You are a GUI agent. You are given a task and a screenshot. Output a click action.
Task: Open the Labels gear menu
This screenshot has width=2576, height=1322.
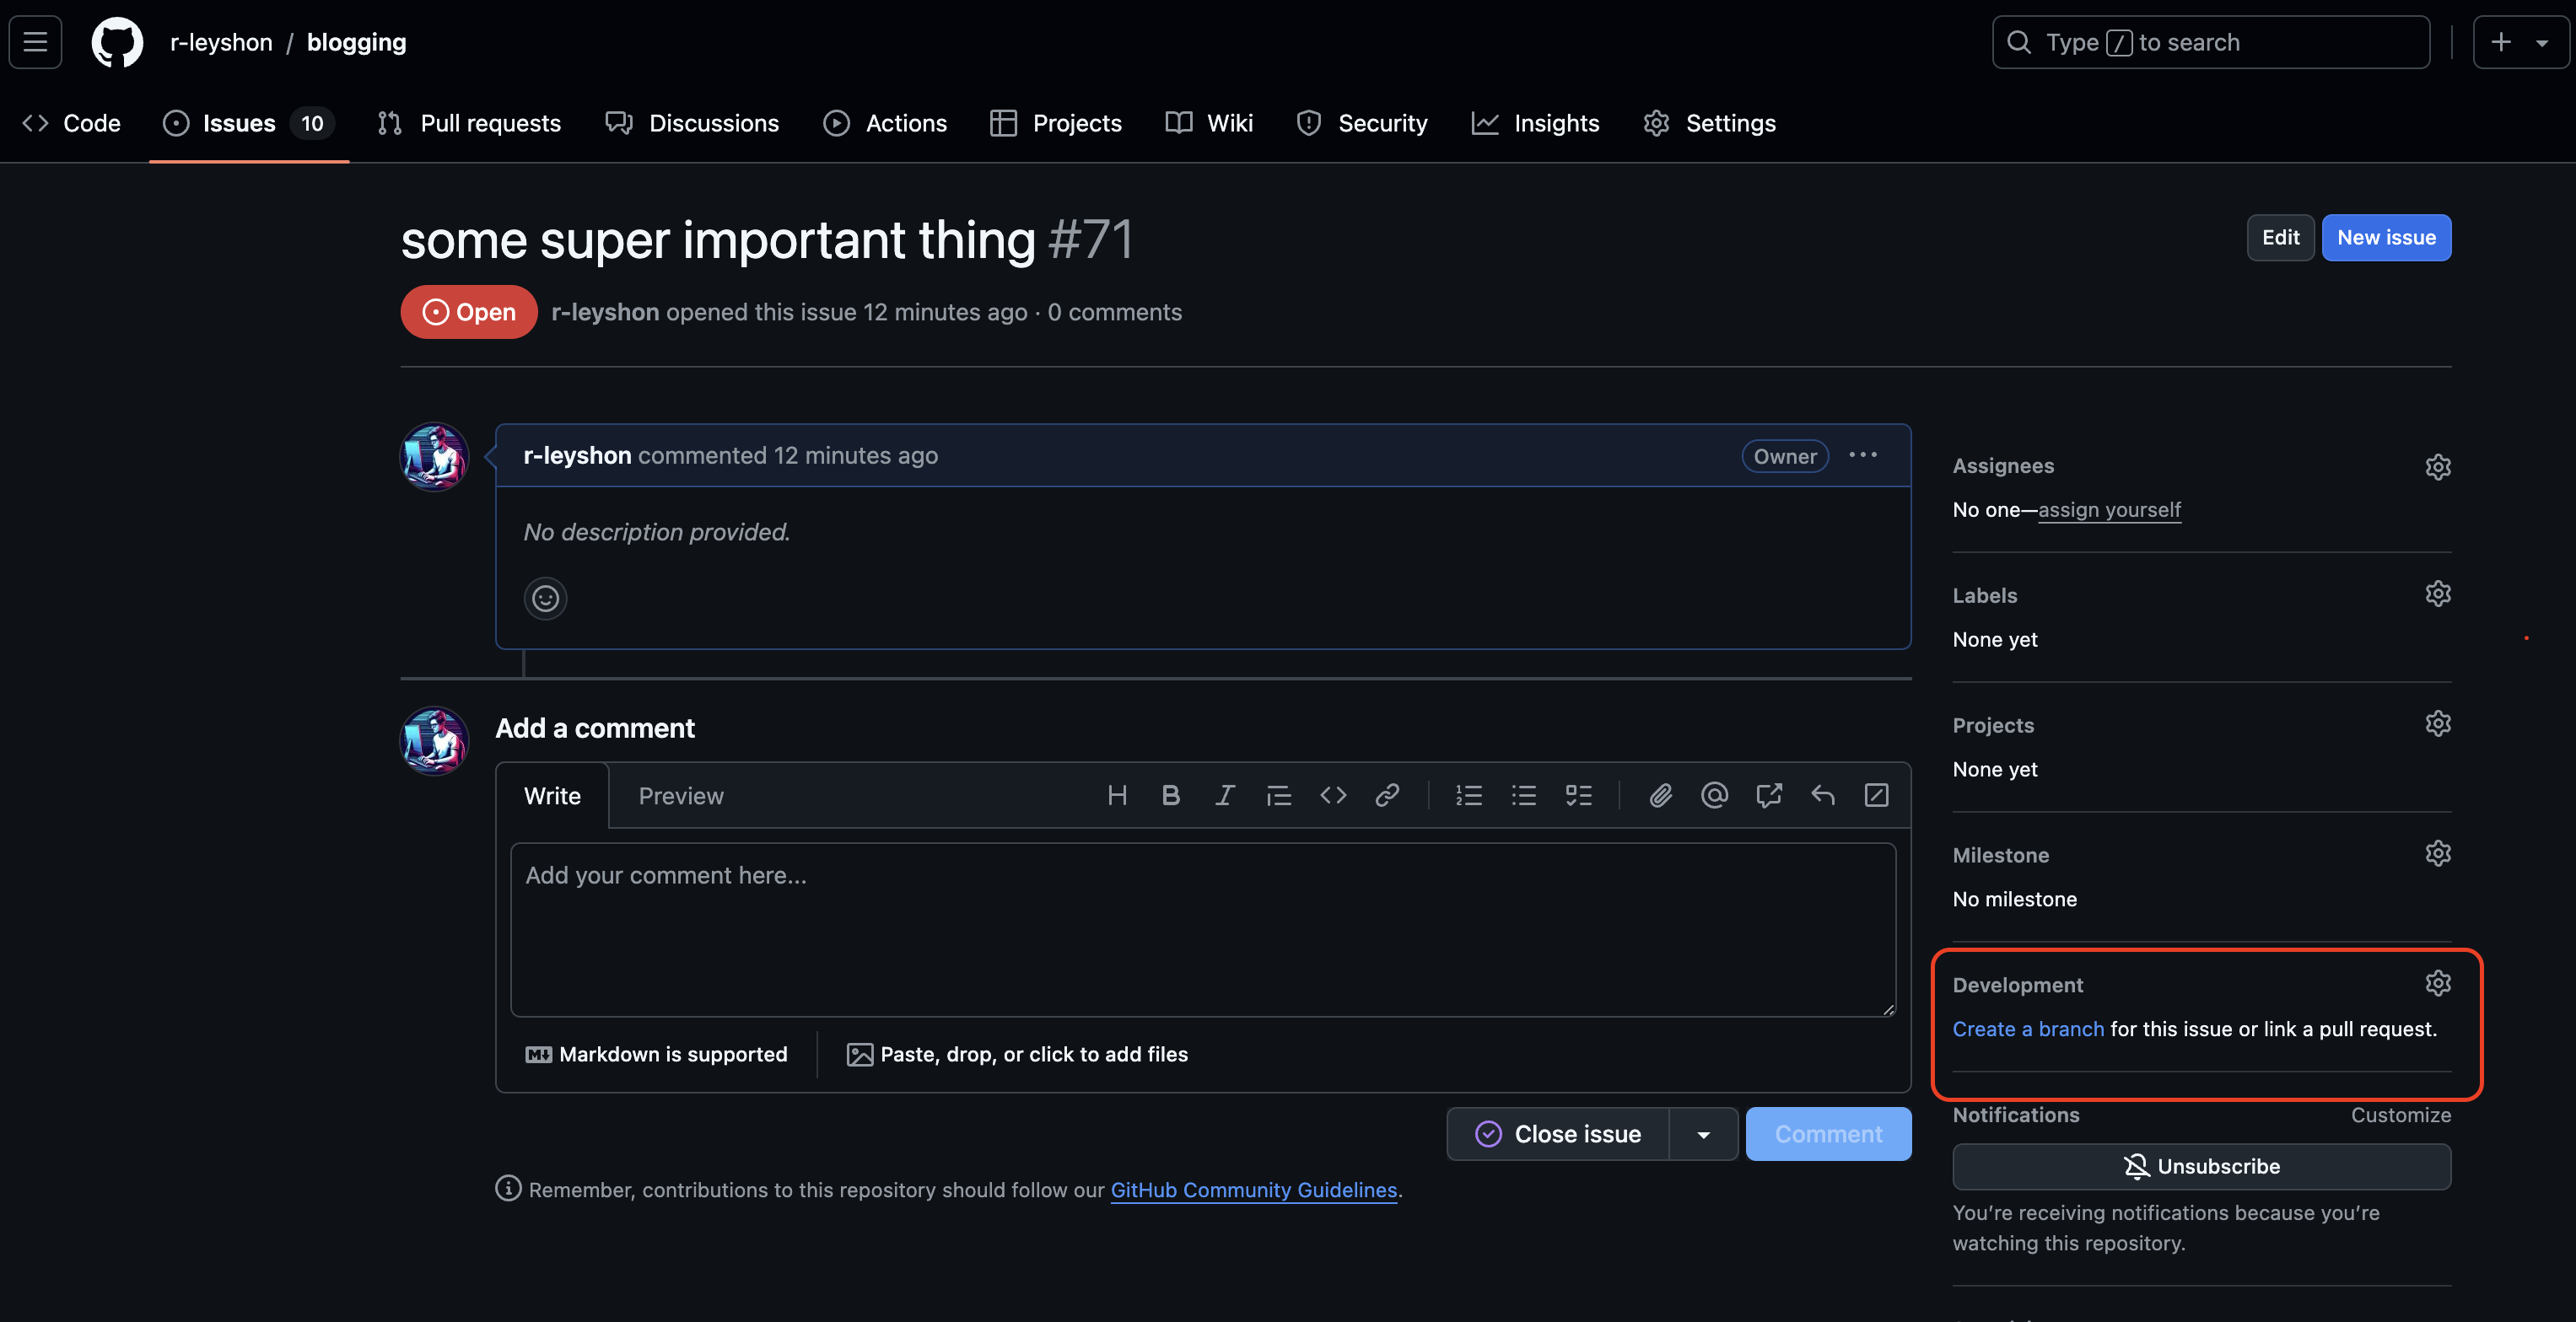tap(2437, 594)
